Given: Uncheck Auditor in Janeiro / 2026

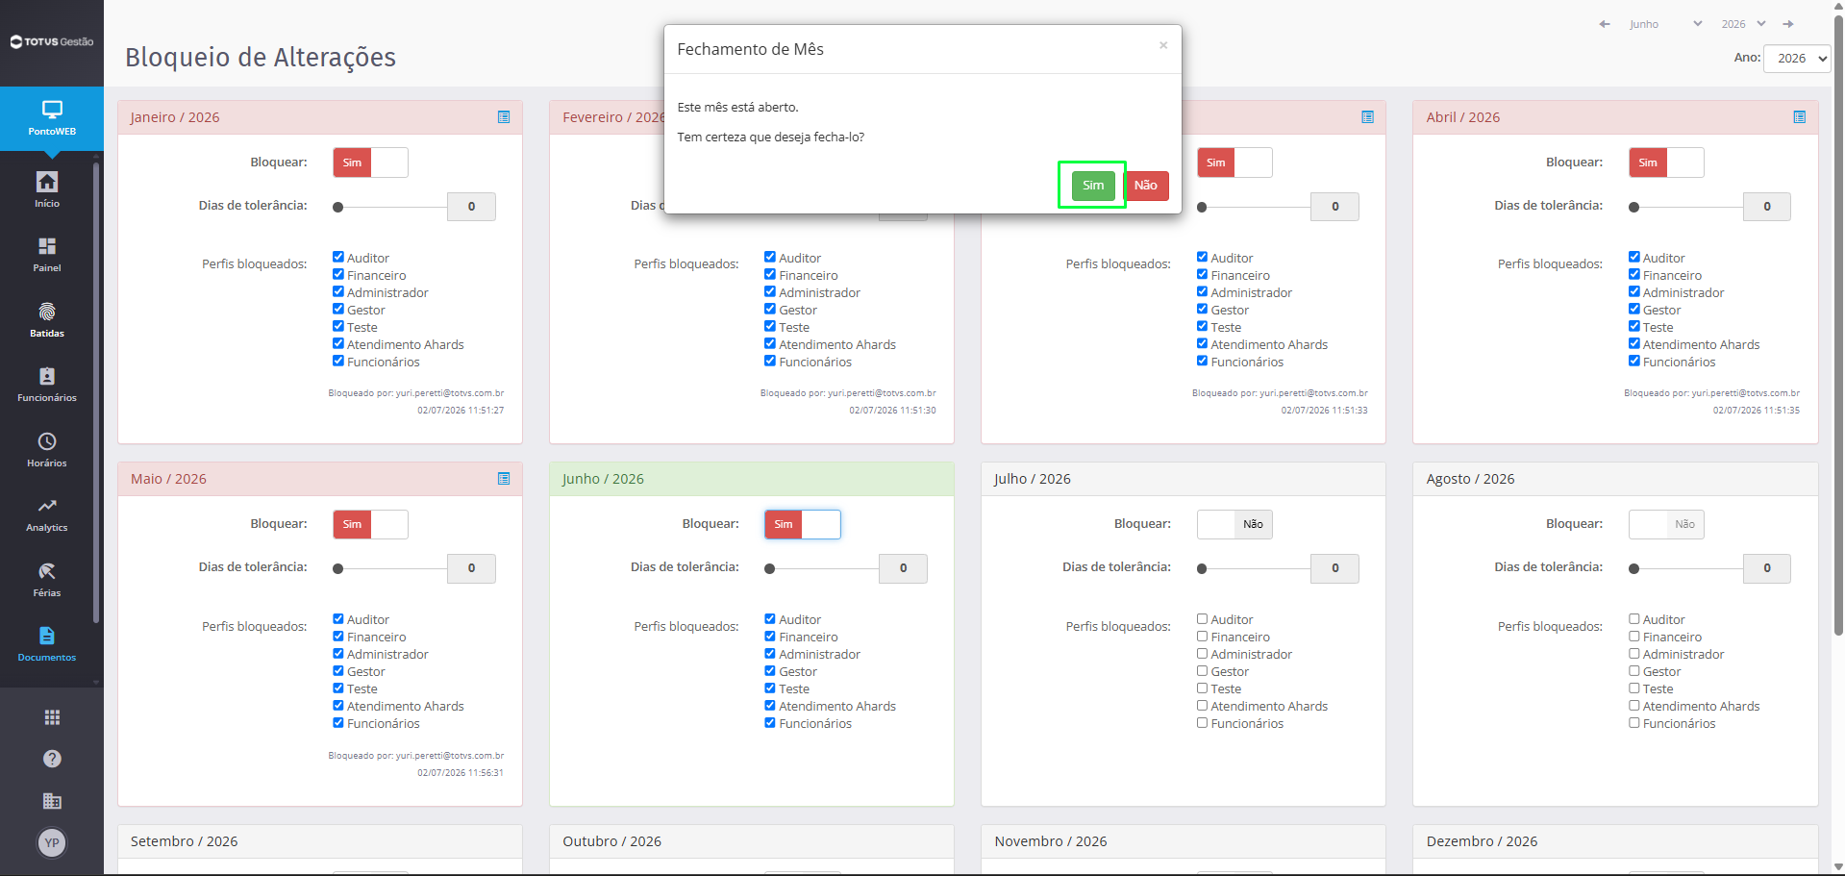Looking at the screenshot, I should [338, 257].
